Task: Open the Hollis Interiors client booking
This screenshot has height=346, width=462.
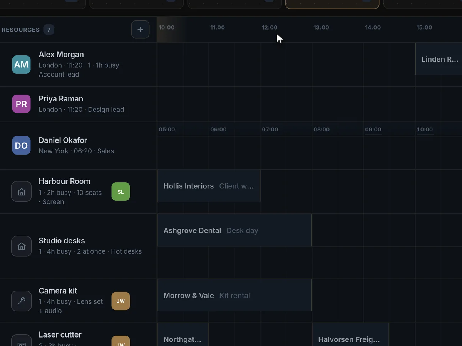Action: [x=209, y=186]
